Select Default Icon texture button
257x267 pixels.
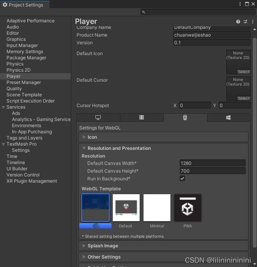tap(244, 72)
